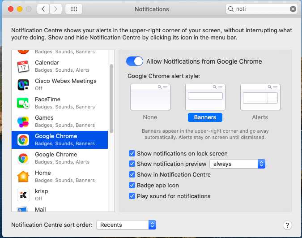Click the red close window button

[x=11, y=9]
